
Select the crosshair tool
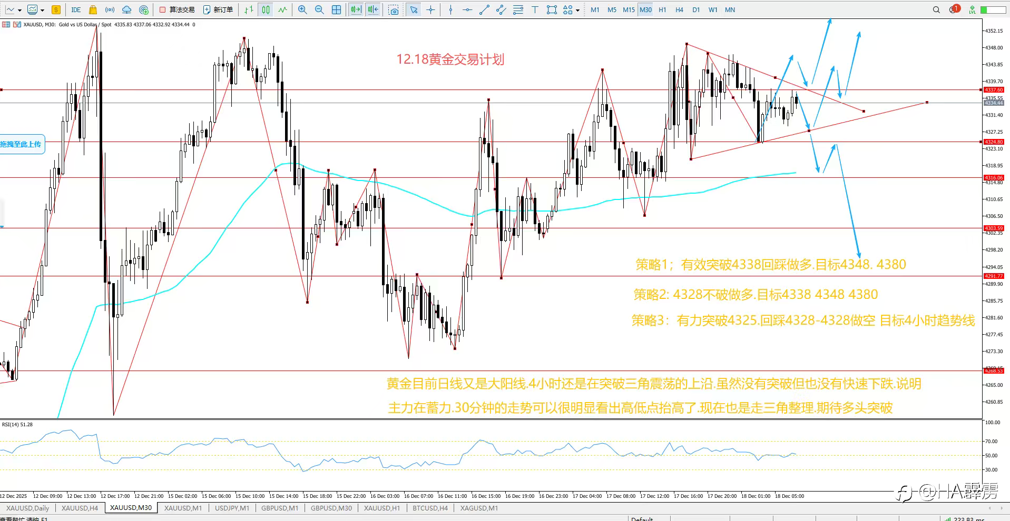431,9
